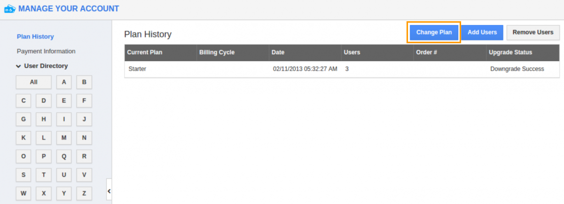Click the Date column header

pos(278,53)
